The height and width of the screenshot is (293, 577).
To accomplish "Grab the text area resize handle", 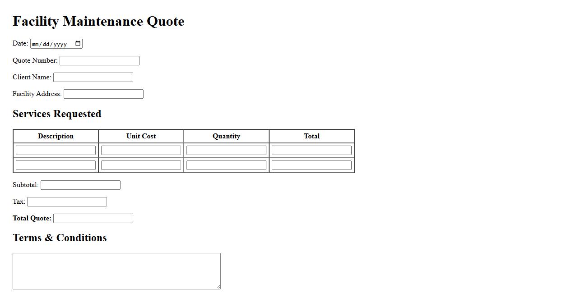I will pos(218,287).
